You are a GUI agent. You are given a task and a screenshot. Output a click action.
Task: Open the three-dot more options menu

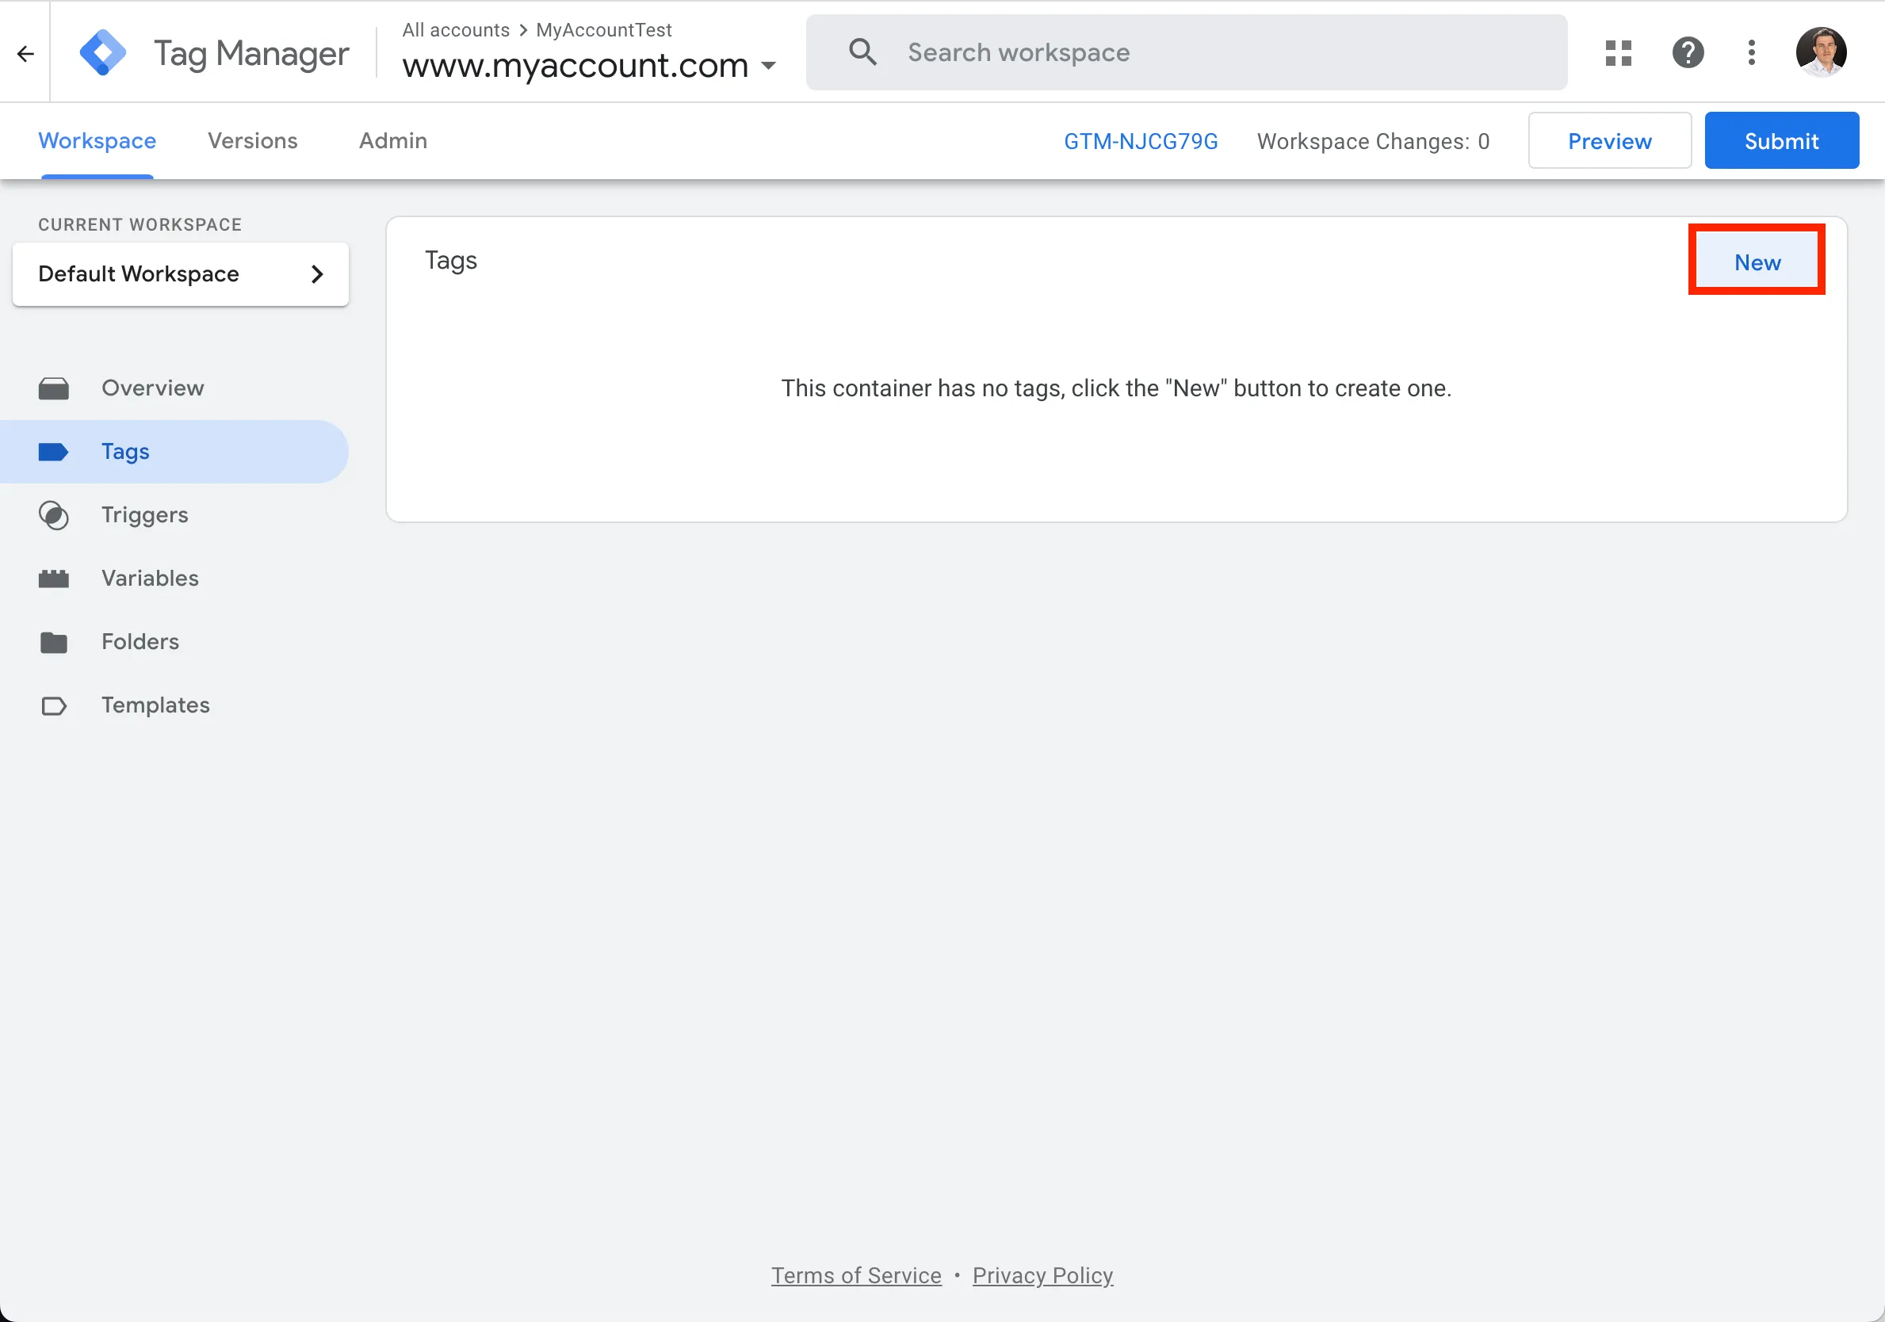coord(1751,53)
